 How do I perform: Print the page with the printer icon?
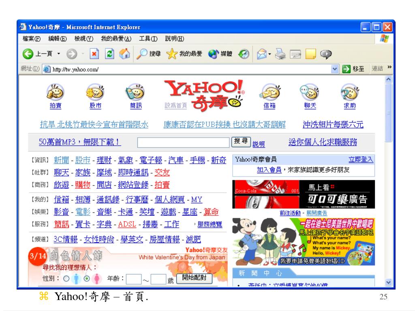tap(280, 54)
